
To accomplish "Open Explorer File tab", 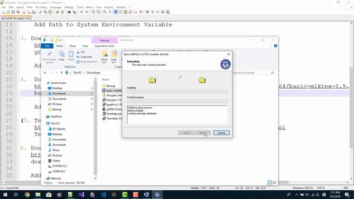I will coord(47,46).
